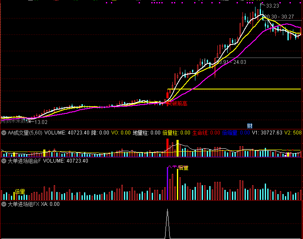This screenshot has height=239, width=303.
Task: Click the VO: 0.00 yellow value
Action: 121,133
